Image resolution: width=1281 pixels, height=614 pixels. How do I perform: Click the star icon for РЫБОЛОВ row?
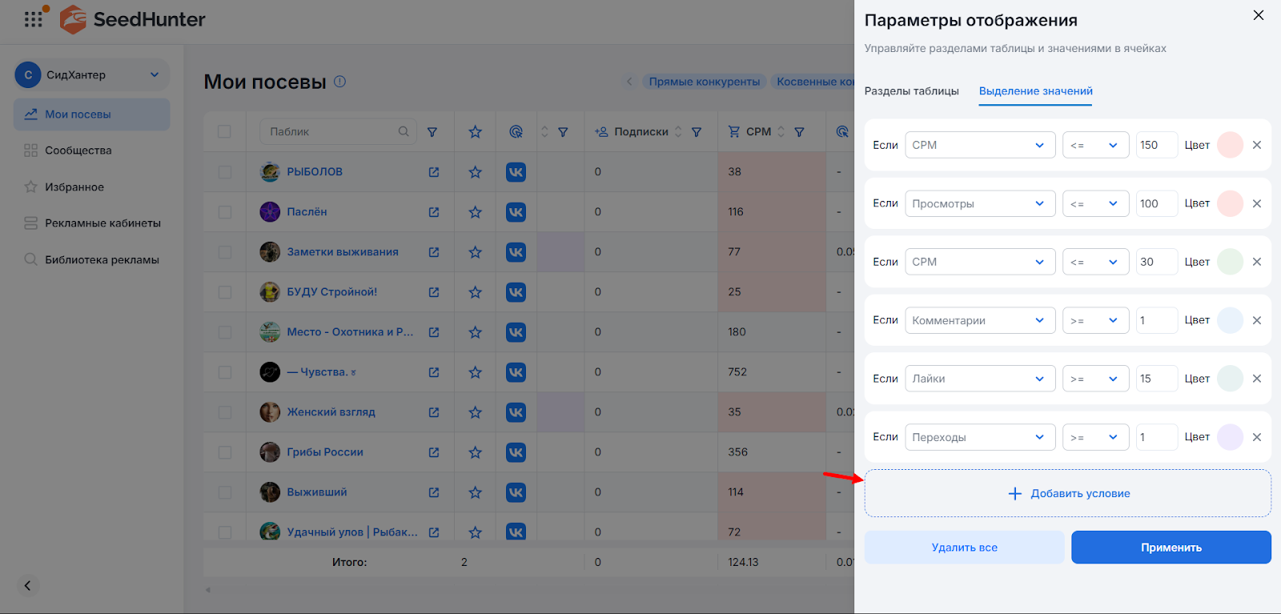click(475, 172)
